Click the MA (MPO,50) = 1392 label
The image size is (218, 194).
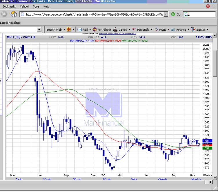135,41
